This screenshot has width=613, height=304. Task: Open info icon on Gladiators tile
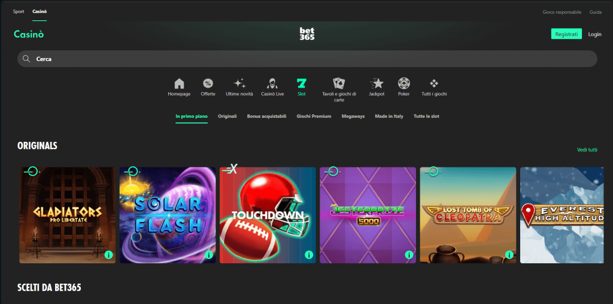(109, 255)
